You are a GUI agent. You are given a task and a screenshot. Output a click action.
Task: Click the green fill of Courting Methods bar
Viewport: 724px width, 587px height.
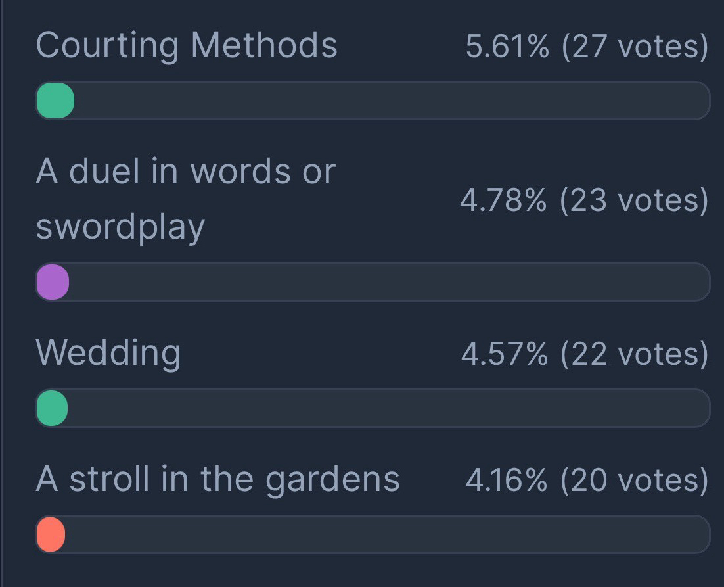(x=55, y=101)
